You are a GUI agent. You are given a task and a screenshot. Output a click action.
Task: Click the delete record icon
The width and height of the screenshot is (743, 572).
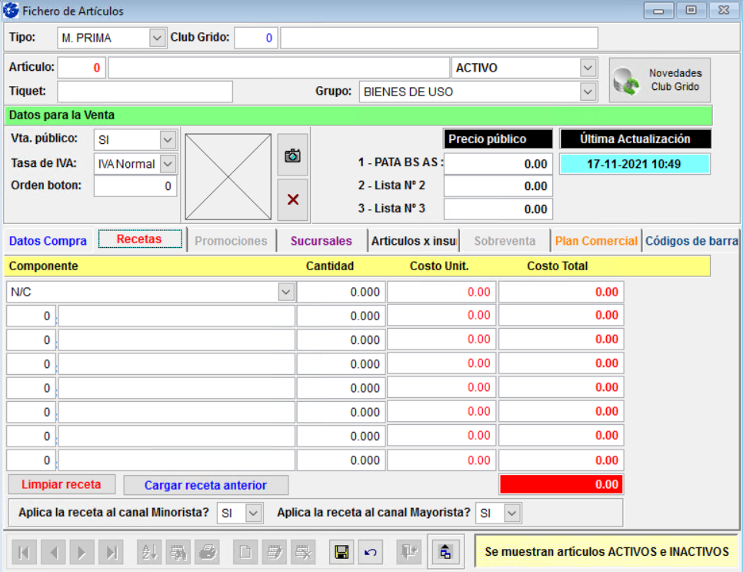[303, 552]
